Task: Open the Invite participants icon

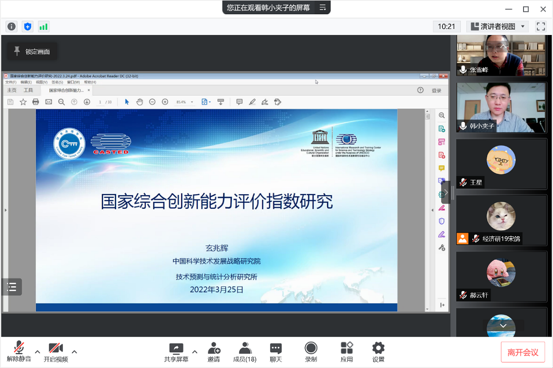Action: 213,352
